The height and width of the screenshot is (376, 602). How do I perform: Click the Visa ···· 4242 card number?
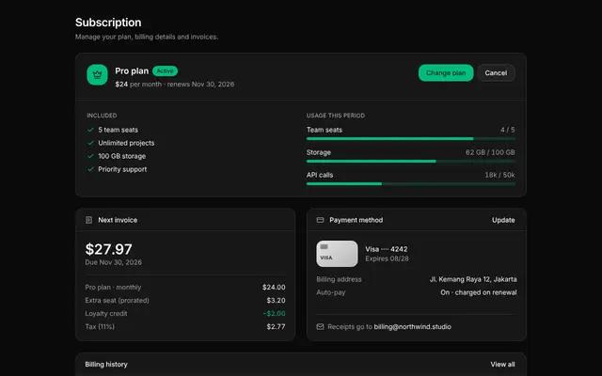coord(387,249)
